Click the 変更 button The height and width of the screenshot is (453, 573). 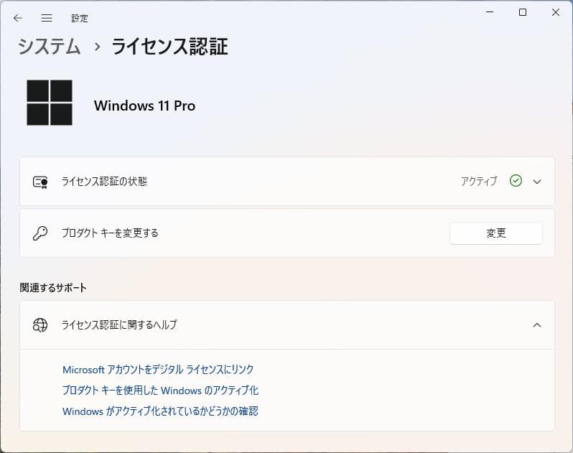click(496, 233)
